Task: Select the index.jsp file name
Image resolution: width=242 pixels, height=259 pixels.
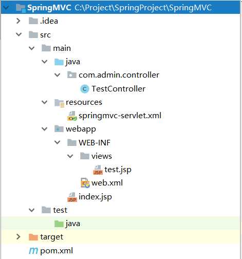Action: [95, 197]
